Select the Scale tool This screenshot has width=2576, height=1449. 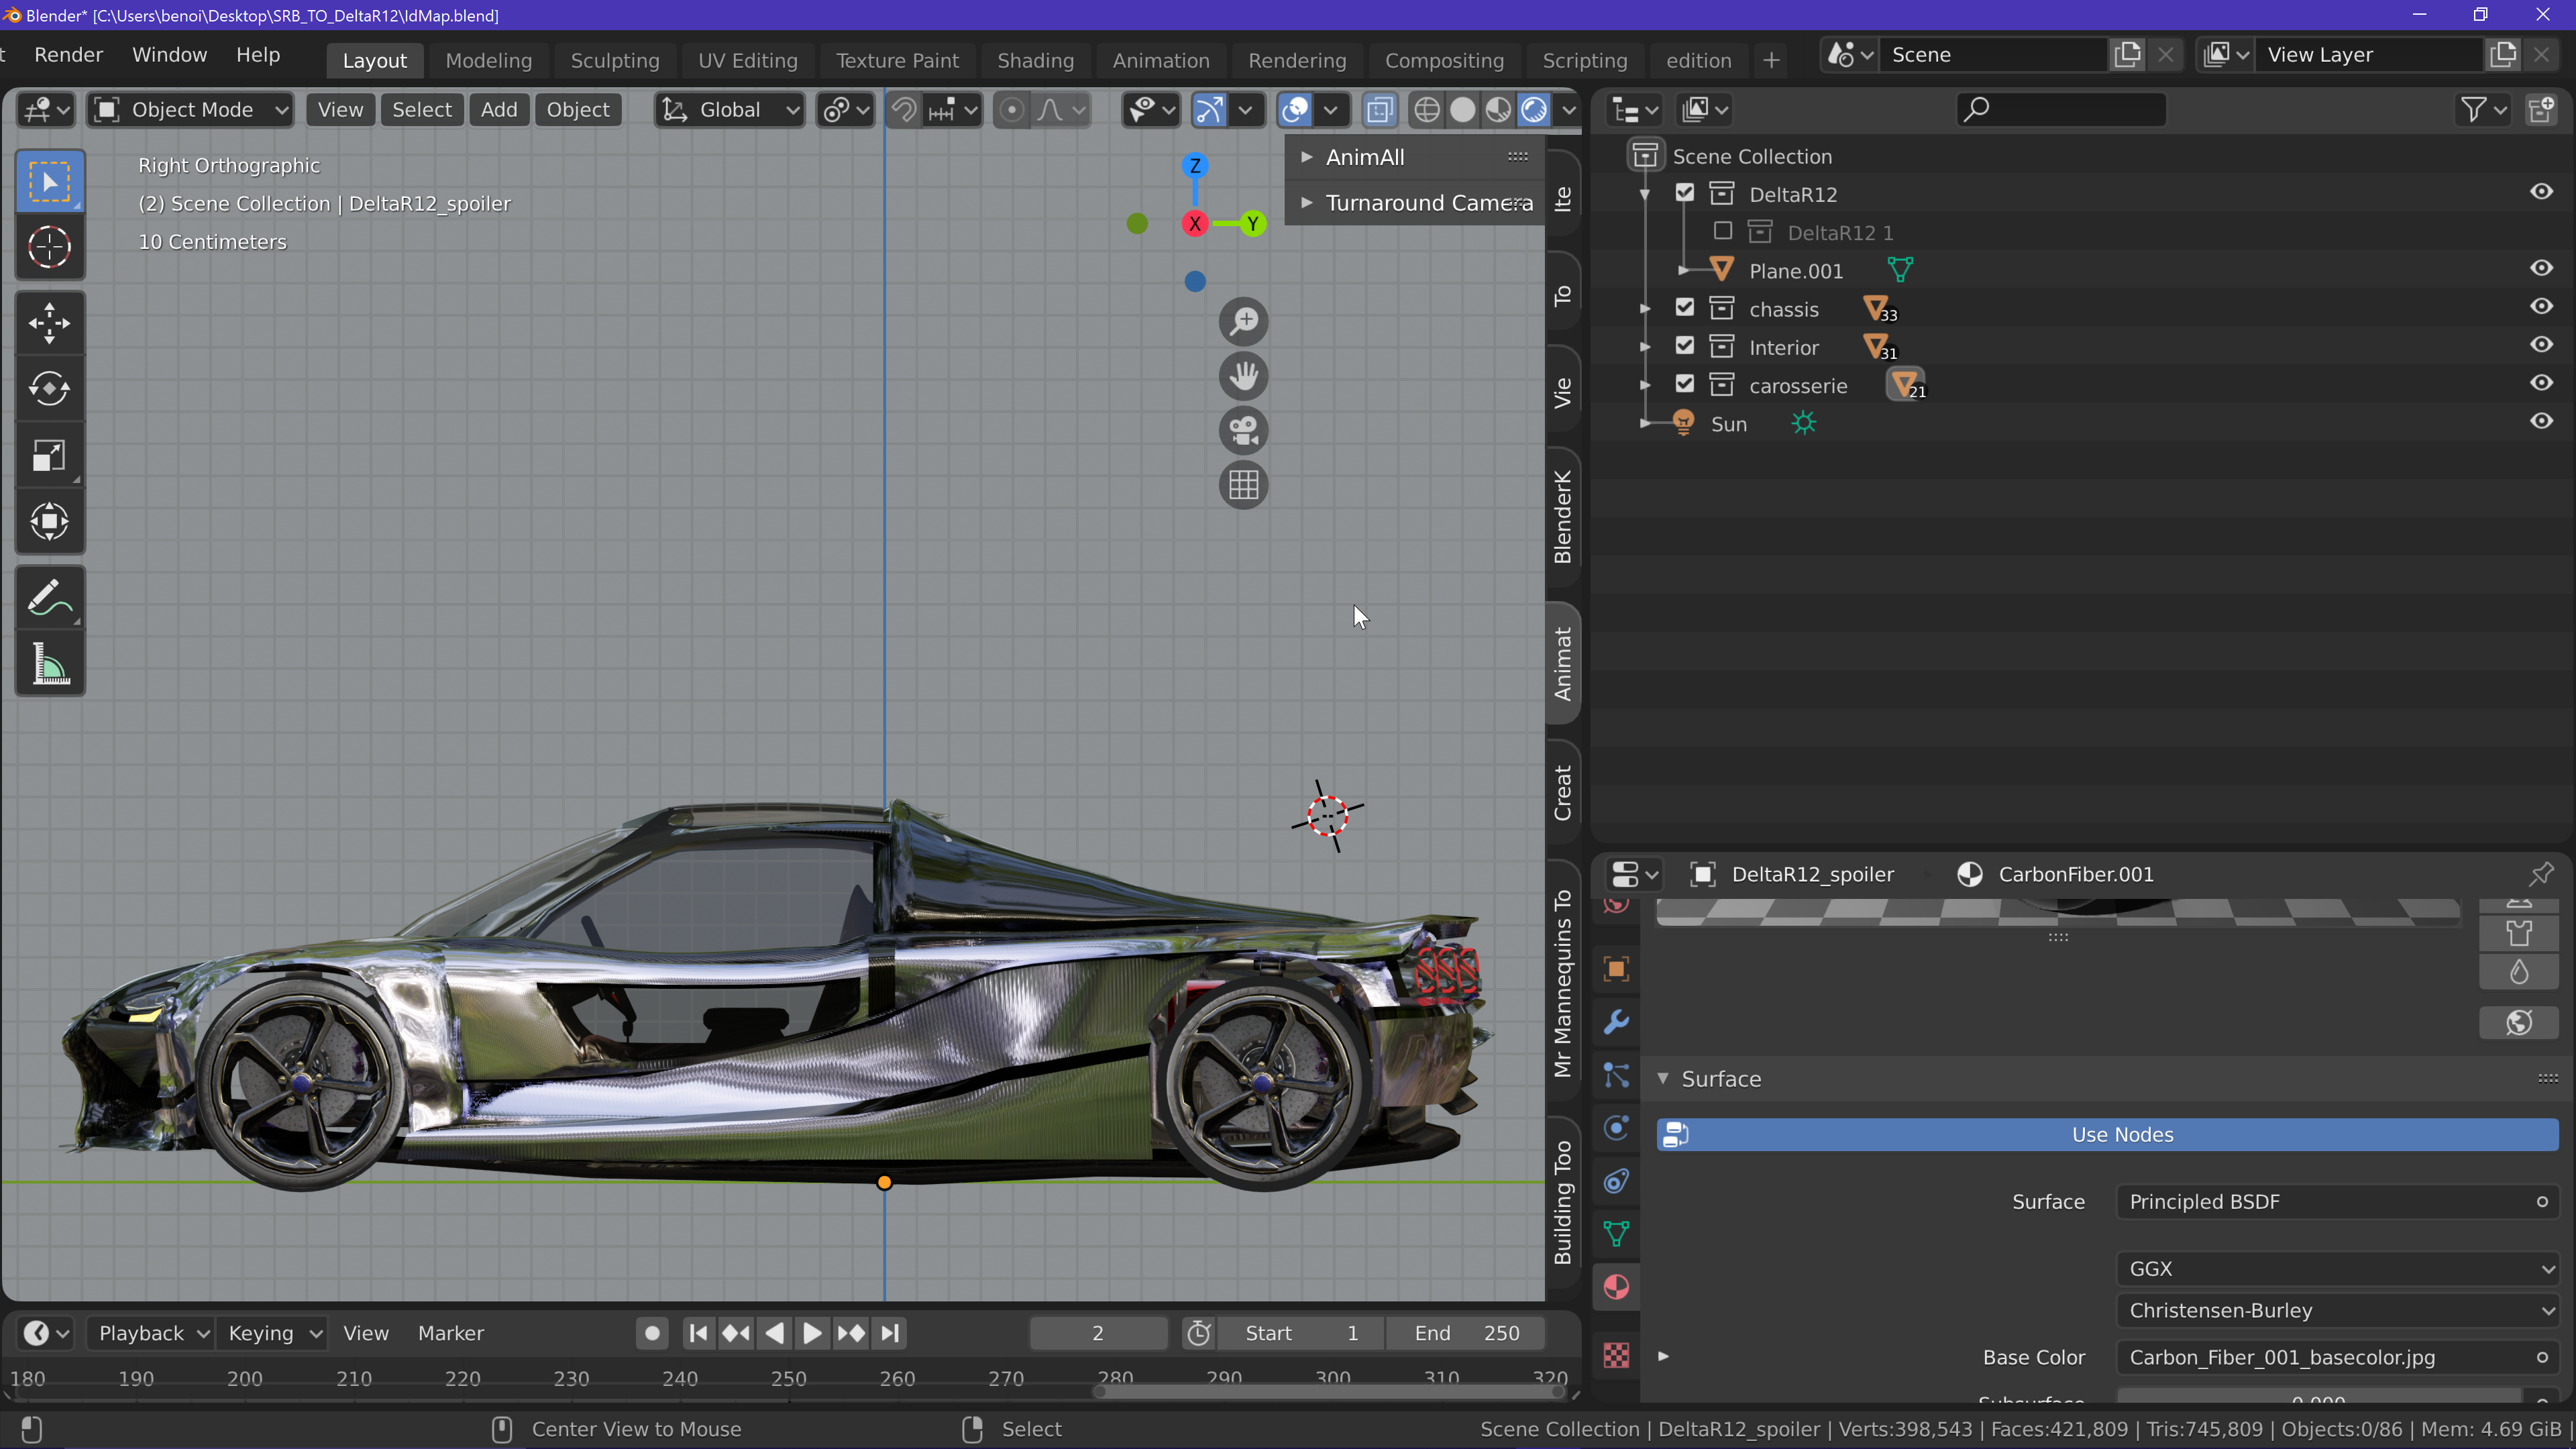(49, 456)
